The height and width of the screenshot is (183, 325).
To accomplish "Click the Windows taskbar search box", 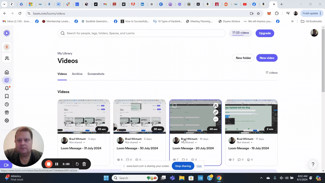I will 135,178.
